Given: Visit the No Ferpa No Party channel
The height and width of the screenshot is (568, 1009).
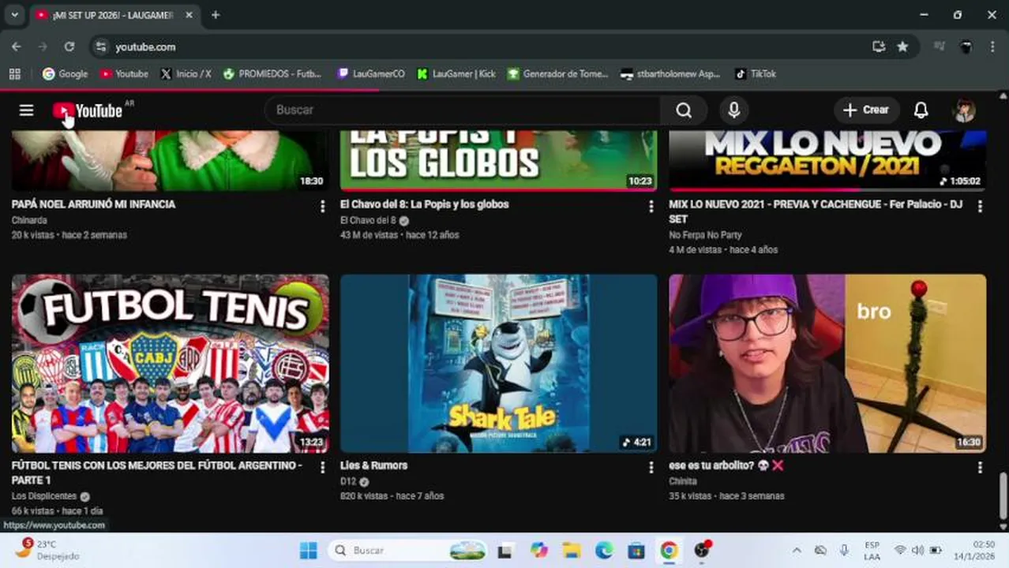Looking at the screenshot, I should click(x=705, y=235).
